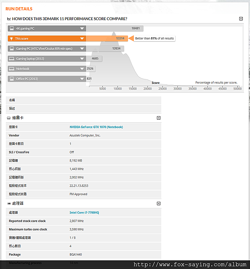This screenshot has width=250, height=269.
Task: Click the chart icon before the comparison heading
Action: pos(9,19)
